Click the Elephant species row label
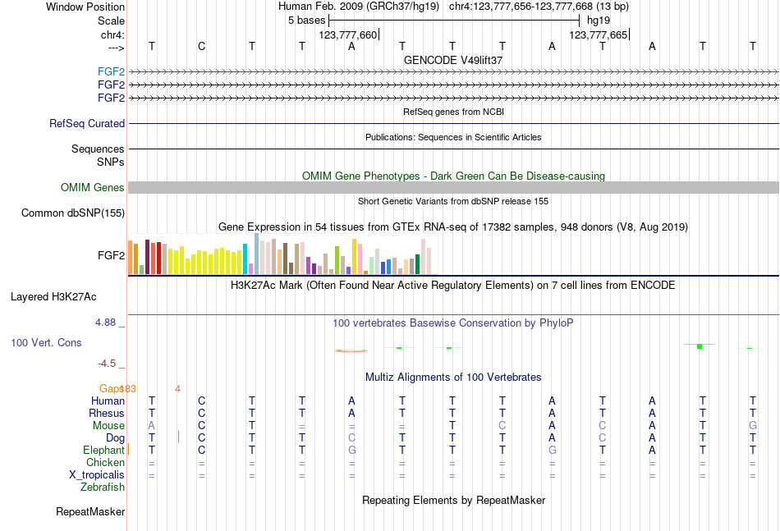Screen dimensions: 780x531 103,451
